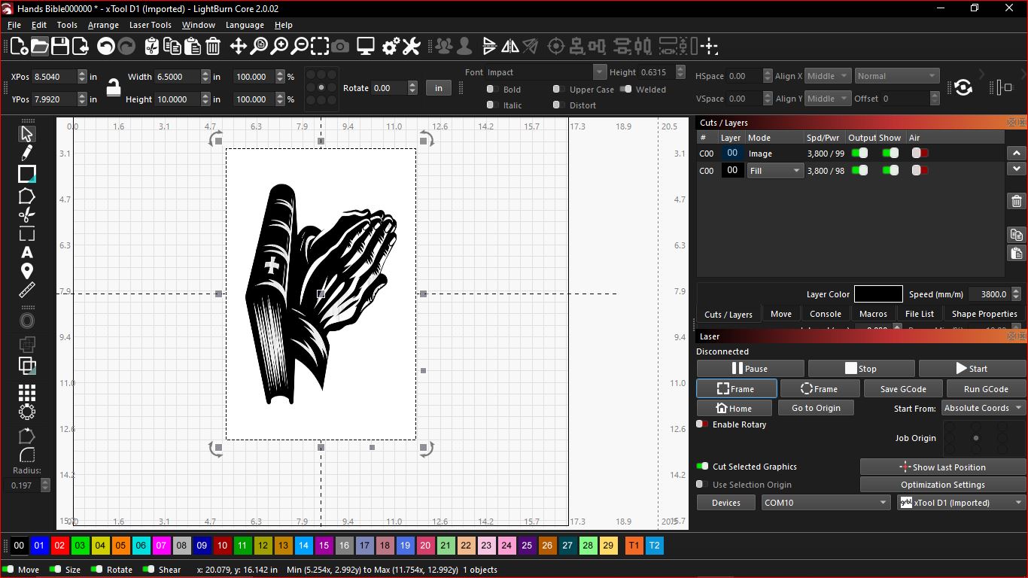Open the Fill mode dropdown

point(775,171)
